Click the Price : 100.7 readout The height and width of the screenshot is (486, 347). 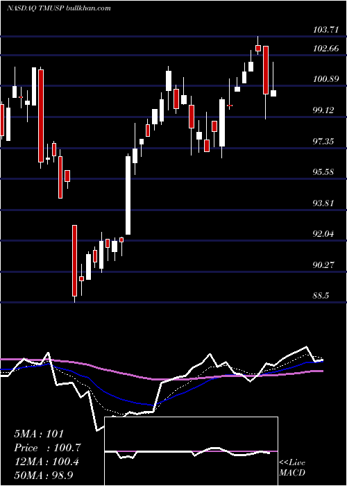[x=48, y=448]
